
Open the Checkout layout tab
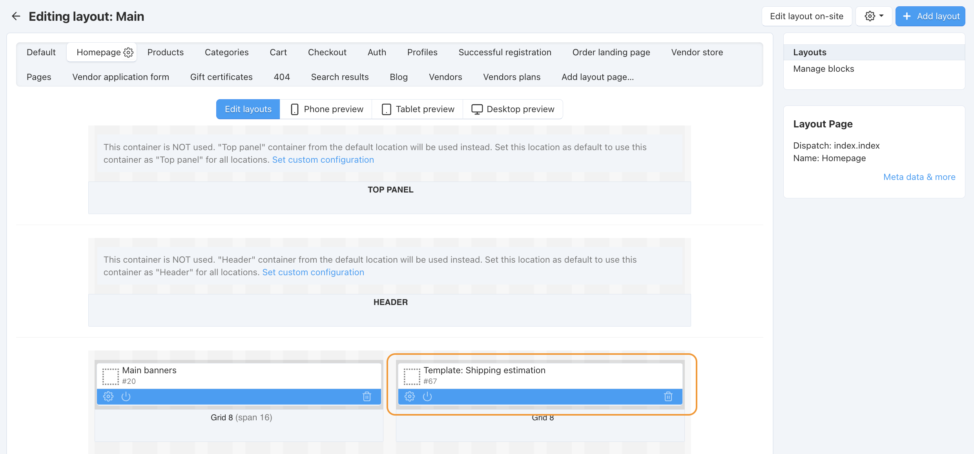(x=327, y=53)
